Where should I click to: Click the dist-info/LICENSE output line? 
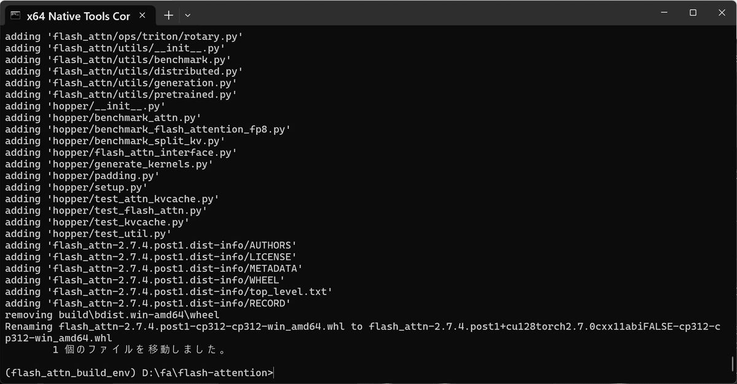(151, 256)
